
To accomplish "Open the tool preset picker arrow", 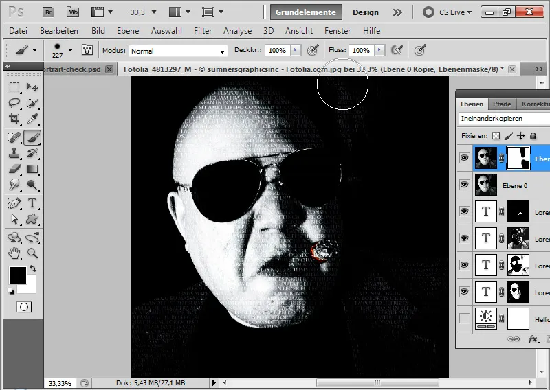I will 34,50.
